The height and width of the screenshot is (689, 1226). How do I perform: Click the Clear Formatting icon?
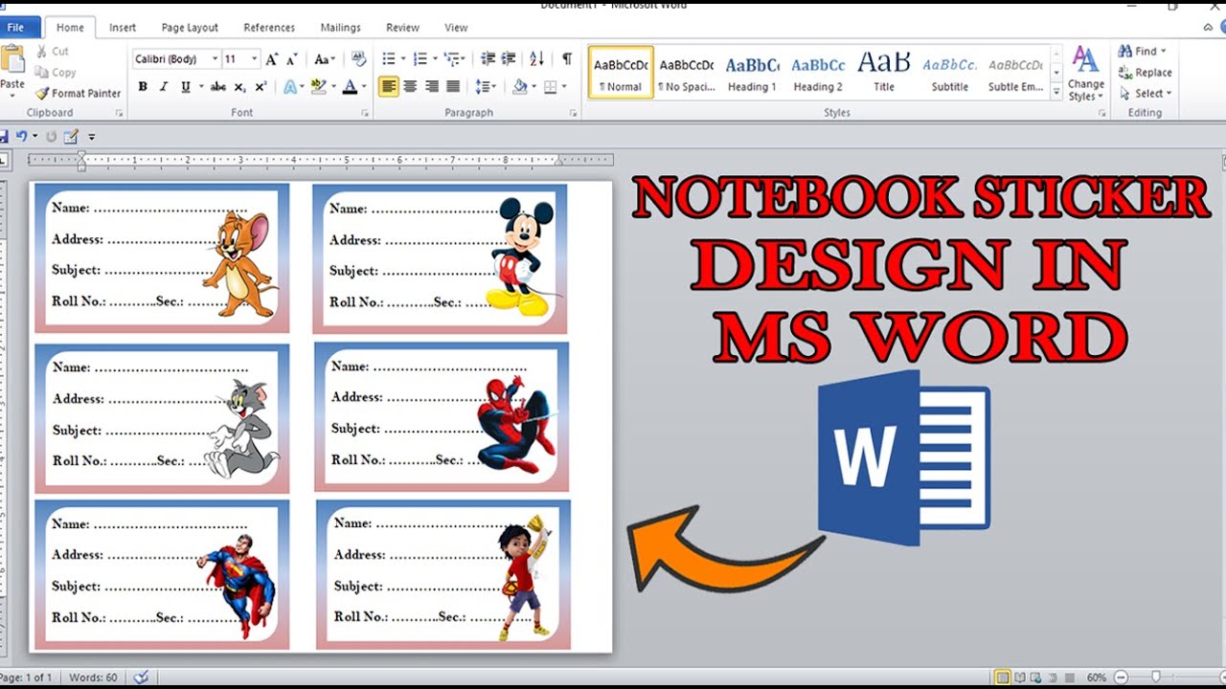click(x=359, y=59)
